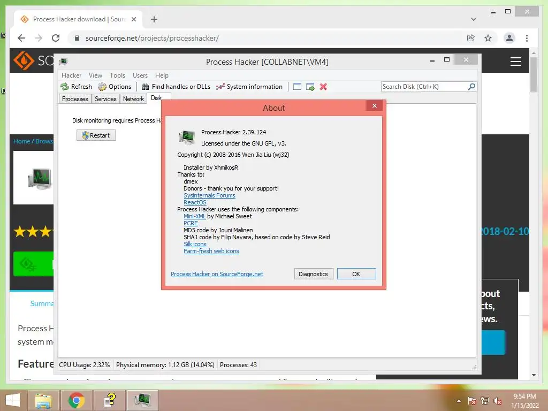Click CPU Usage in status bar

(x=84, y=365)
